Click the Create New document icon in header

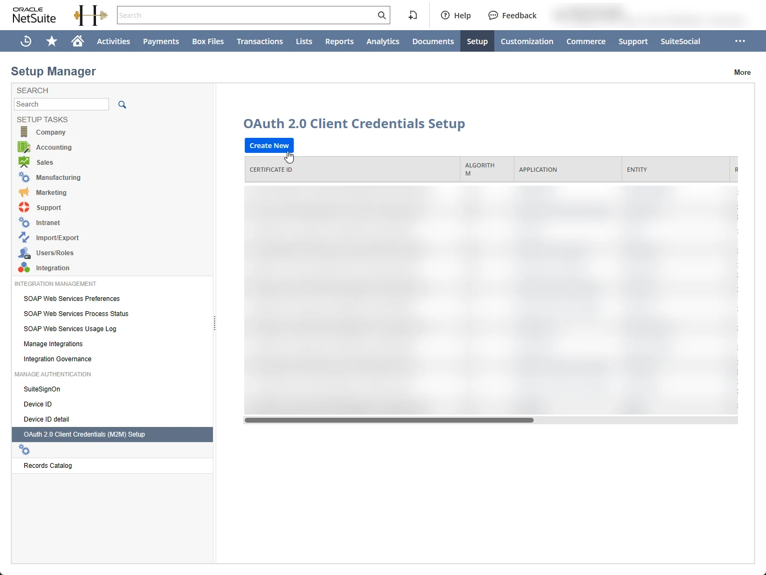tap(413, 15)
